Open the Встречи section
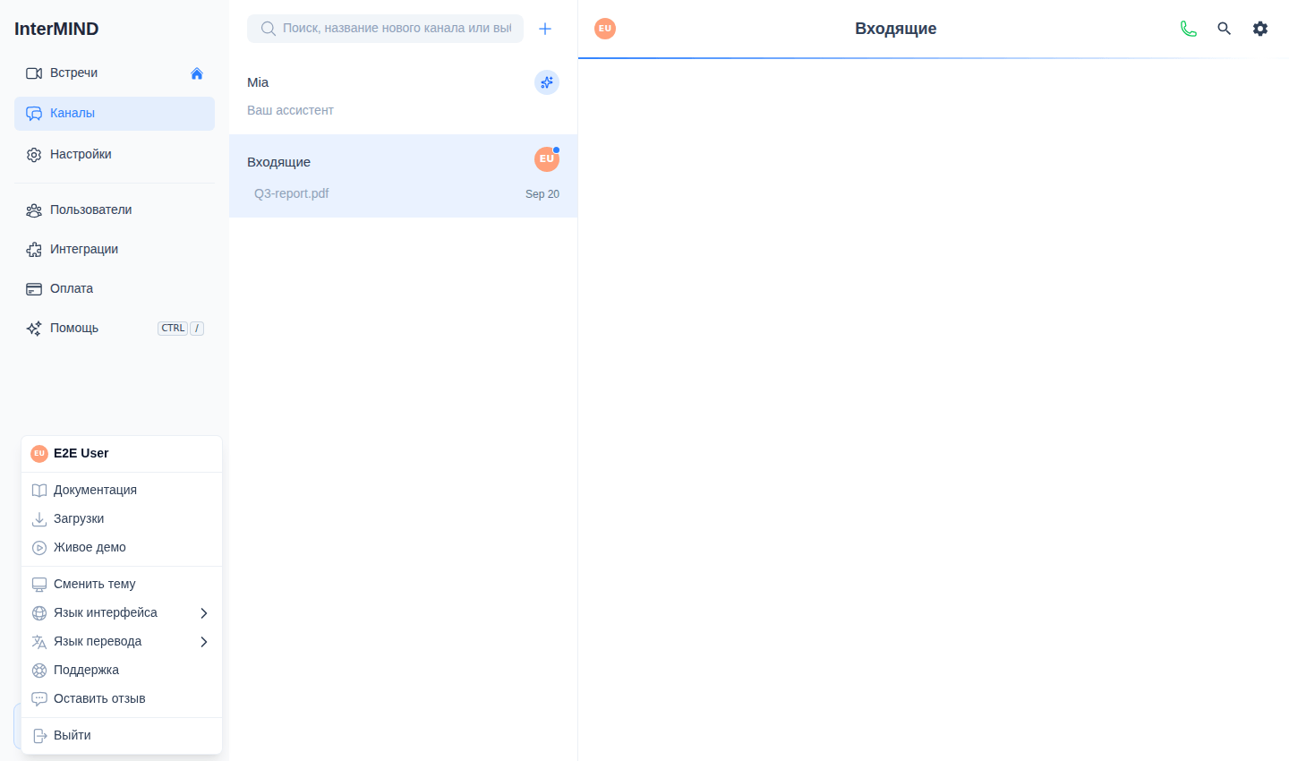Screen dimensions: 1289x761 point(115,73)
